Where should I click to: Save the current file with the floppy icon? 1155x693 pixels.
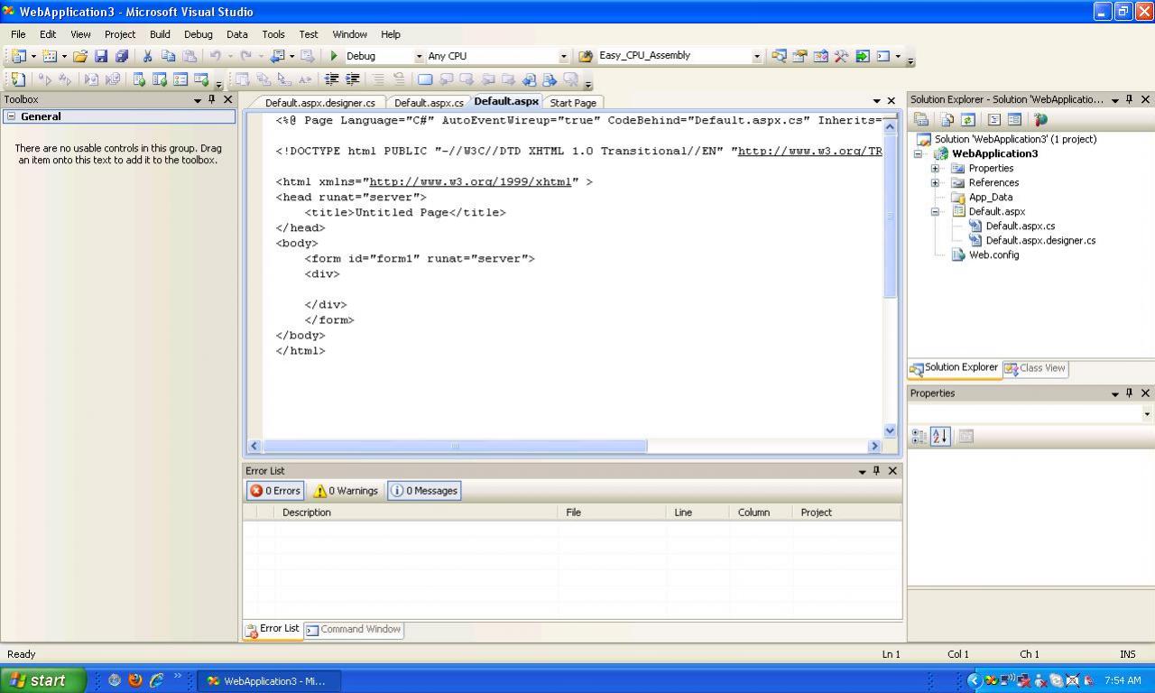[101, 56]
